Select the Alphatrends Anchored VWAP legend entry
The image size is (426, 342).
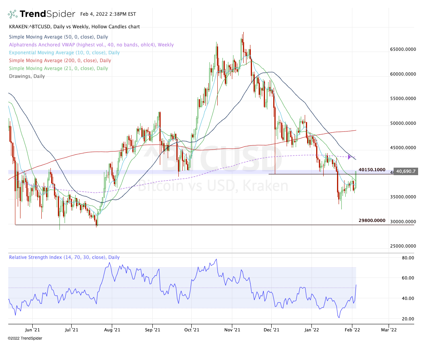click(x=91, y=45)
